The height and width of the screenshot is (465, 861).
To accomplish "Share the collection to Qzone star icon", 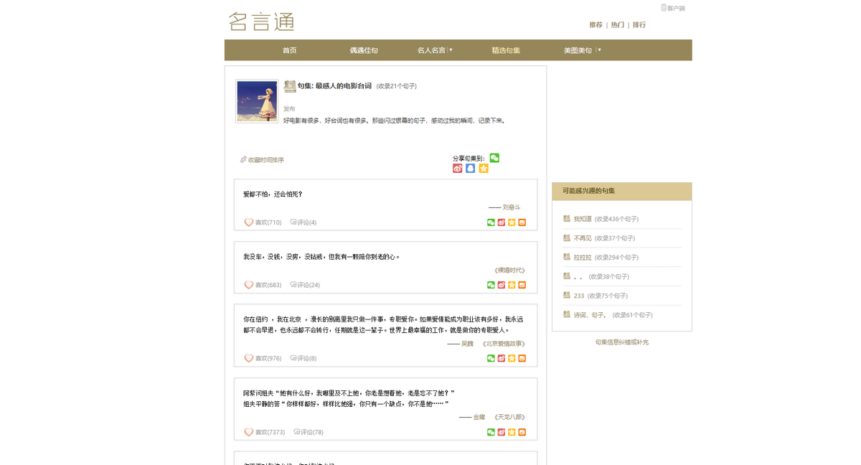I will click(484, 169).
